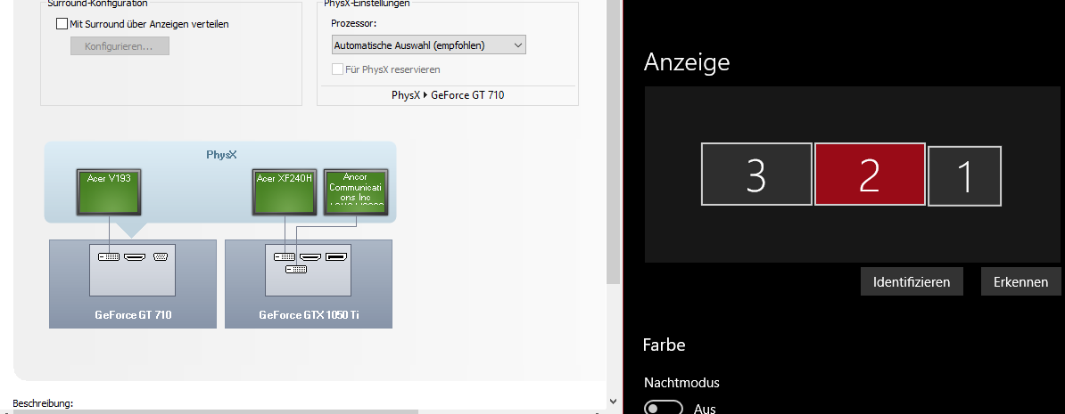Click the Beschreibung: label

pos(43,403)
